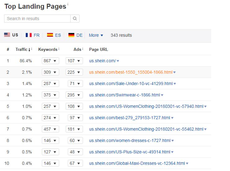
Task: Open the women-dresses-c-1727.html link
Action: 130,140
